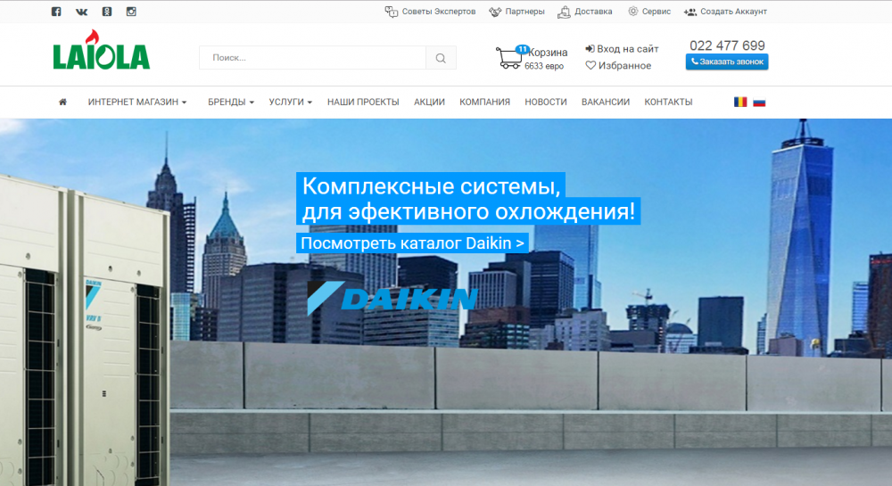Open Вакансии menu item
This screenshot has width=892, height=486.
(606, 102)
